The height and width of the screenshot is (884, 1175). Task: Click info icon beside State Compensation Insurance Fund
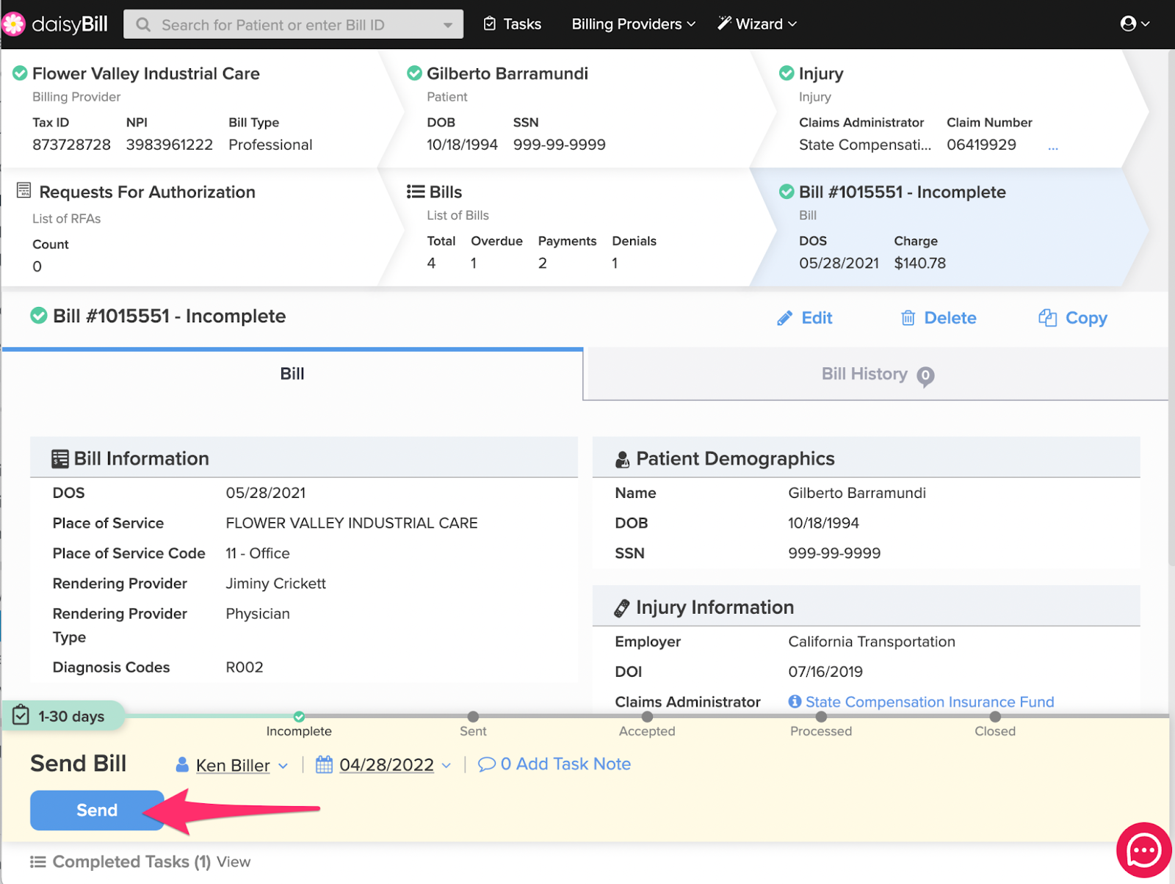click(x=795, y=701)
